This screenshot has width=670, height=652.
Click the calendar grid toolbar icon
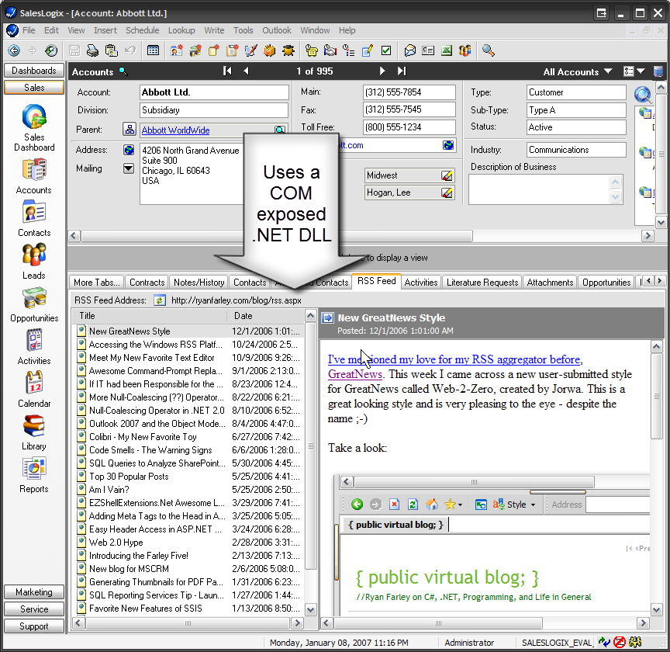153,50
